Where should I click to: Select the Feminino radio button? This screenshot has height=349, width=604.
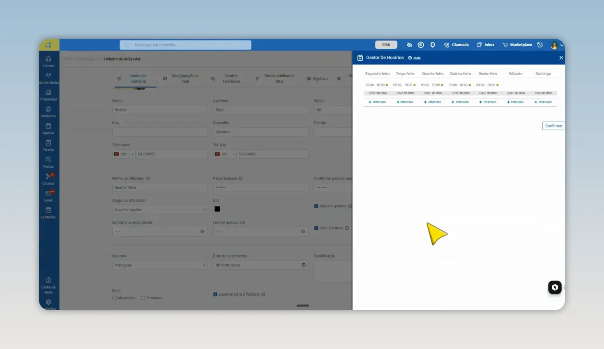pos(143,298)
